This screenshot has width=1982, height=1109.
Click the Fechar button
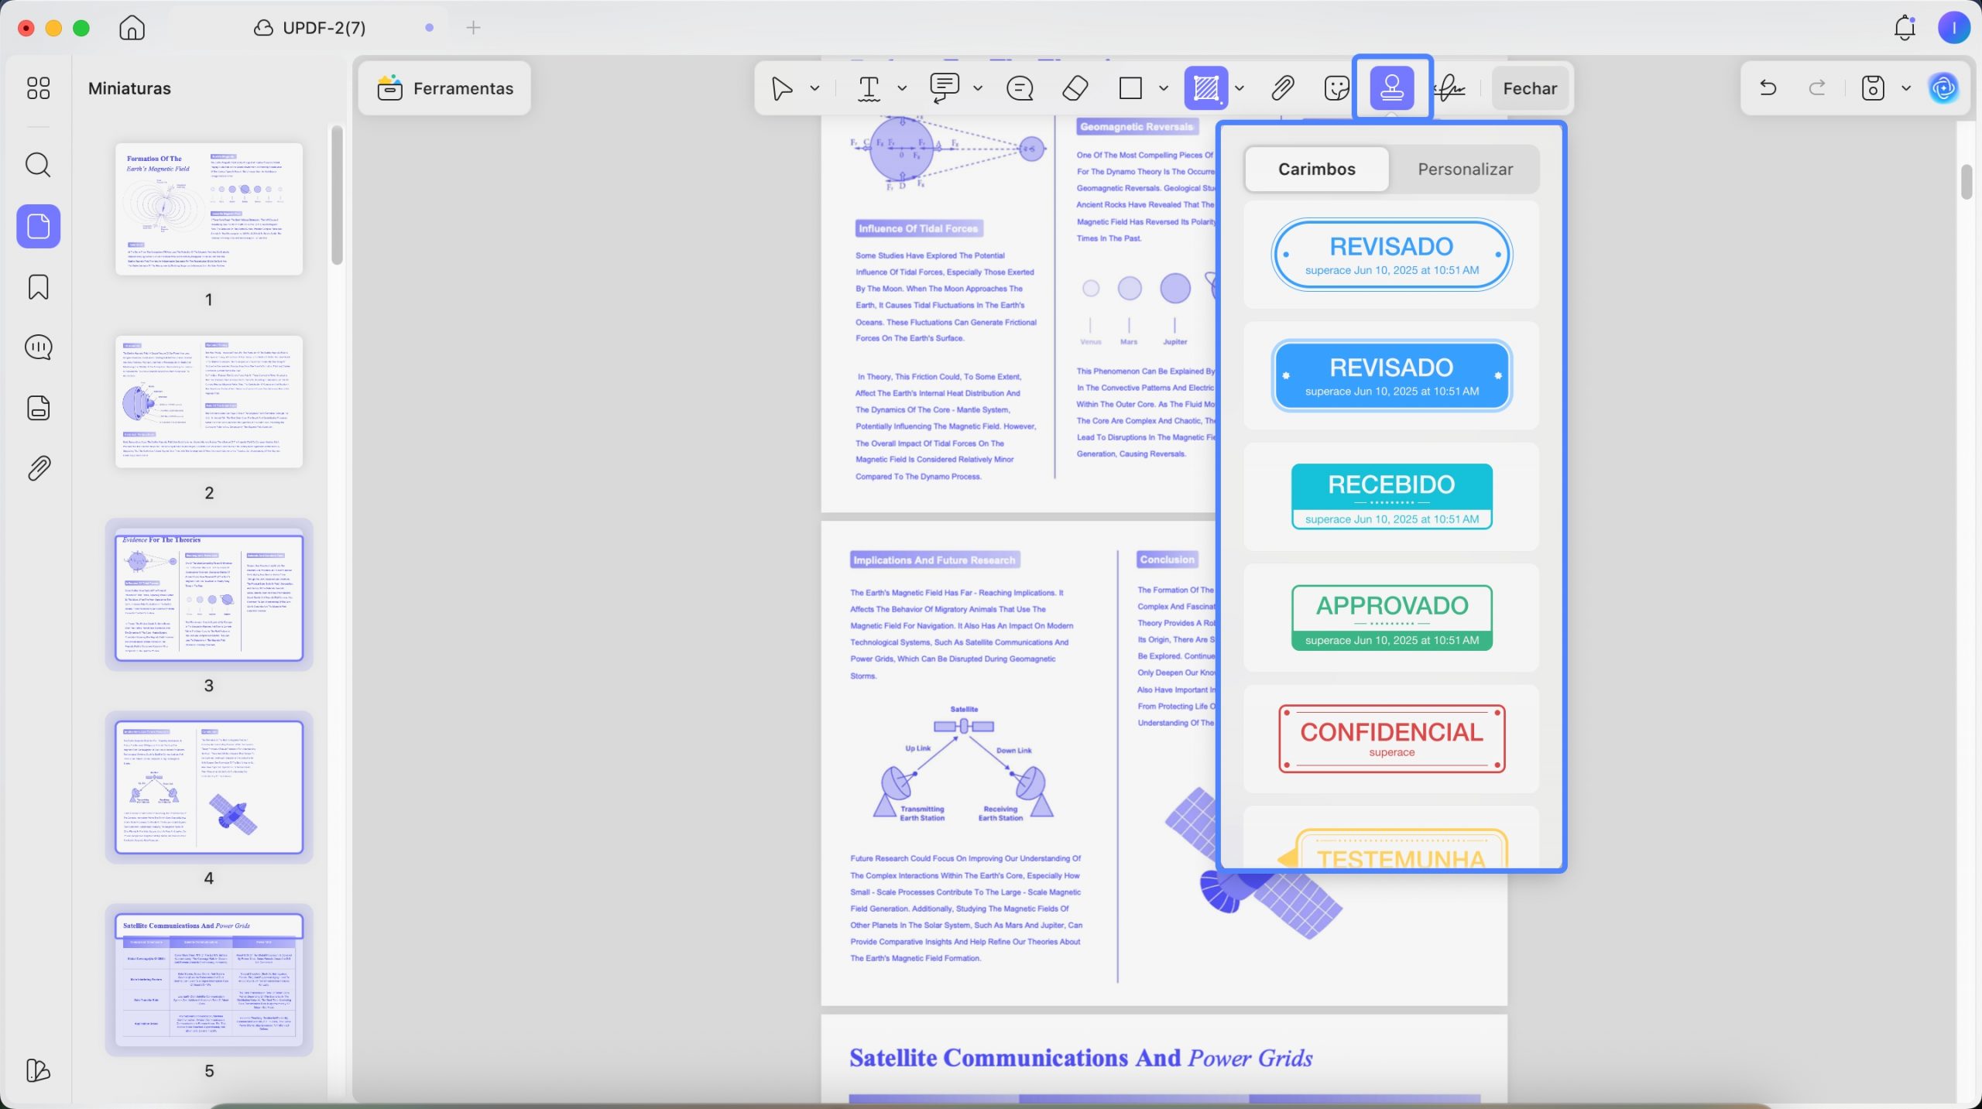point(1530,88)
